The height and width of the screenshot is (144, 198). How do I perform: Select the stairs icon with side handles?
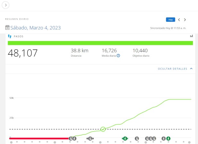(x=90, y=139)
